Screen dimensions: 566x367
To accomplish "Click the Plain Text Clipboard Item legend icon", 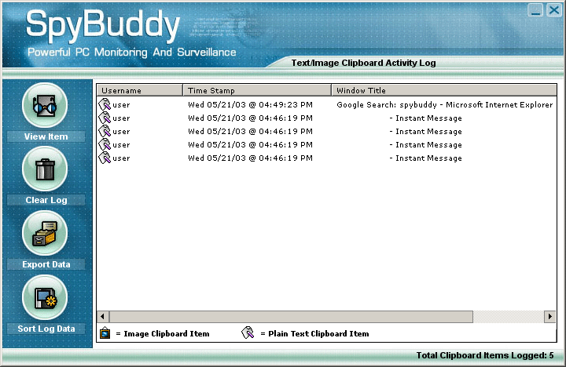I will 248,333.
